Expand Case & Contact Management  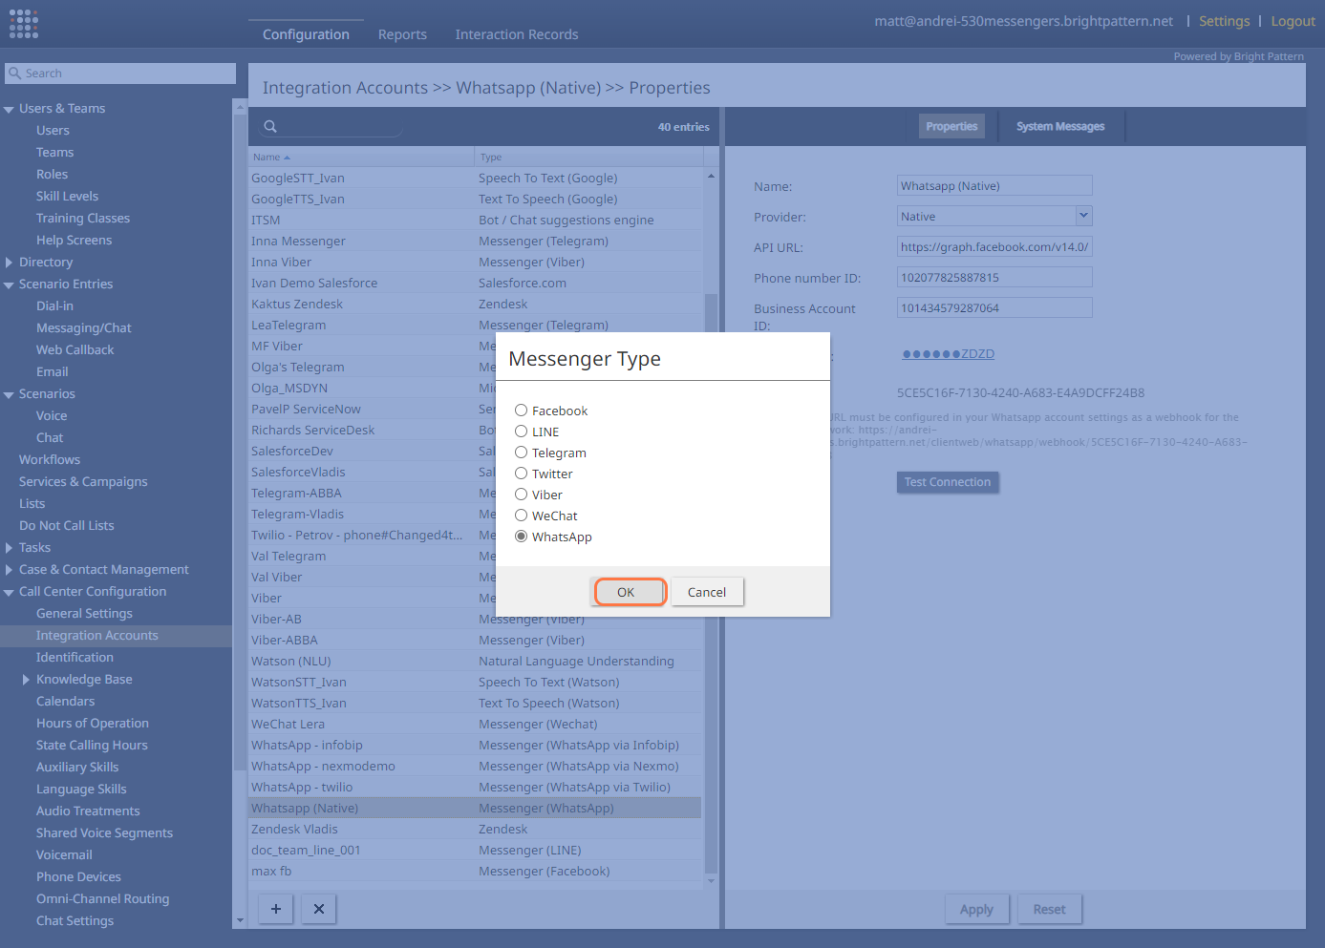pyautogui.click(x=9, y=570)
